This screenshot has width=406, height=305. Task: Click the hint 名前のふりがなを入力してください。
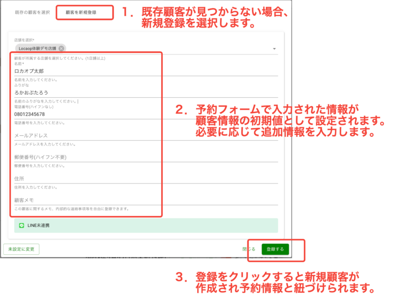(45, 101)
